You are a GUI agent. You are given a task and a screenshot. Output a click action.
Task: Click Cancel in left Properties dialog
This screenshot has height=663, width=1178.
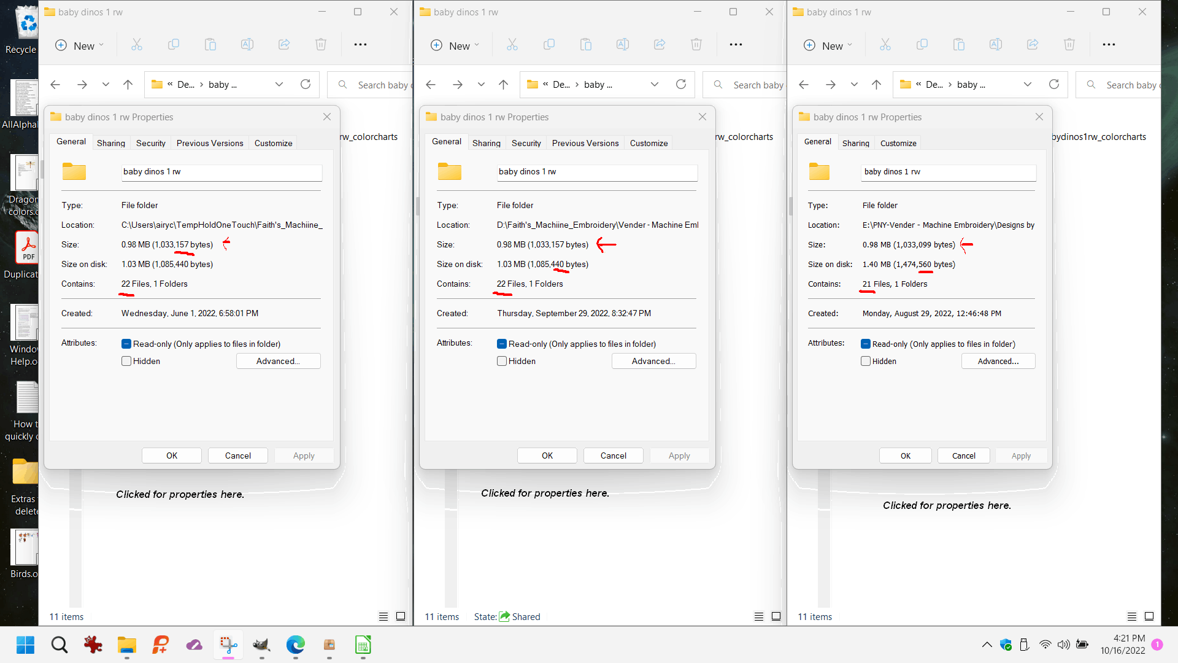(x=238, y=456)
